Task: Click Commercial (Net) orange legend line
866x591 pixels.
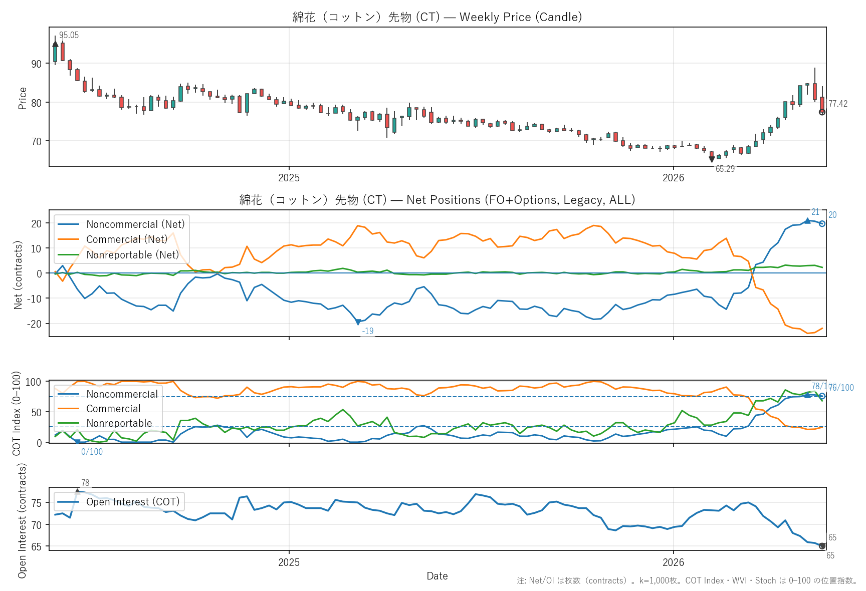Action: coord(69,239)
